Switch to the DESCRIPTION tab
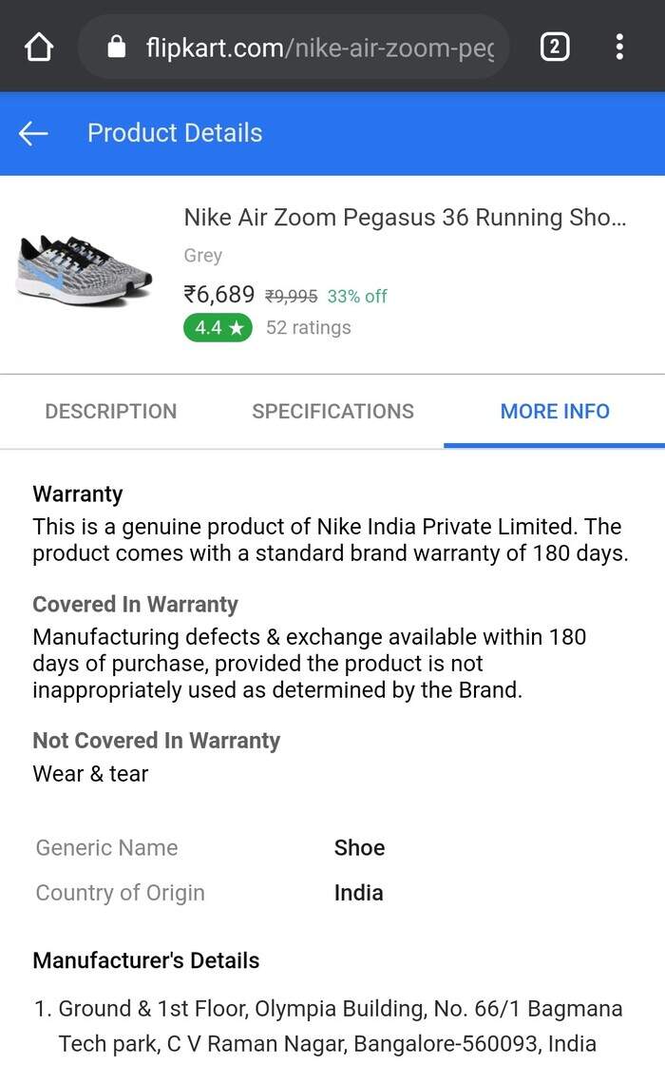This screenshot has height=1065, width=665. [111, 411]
